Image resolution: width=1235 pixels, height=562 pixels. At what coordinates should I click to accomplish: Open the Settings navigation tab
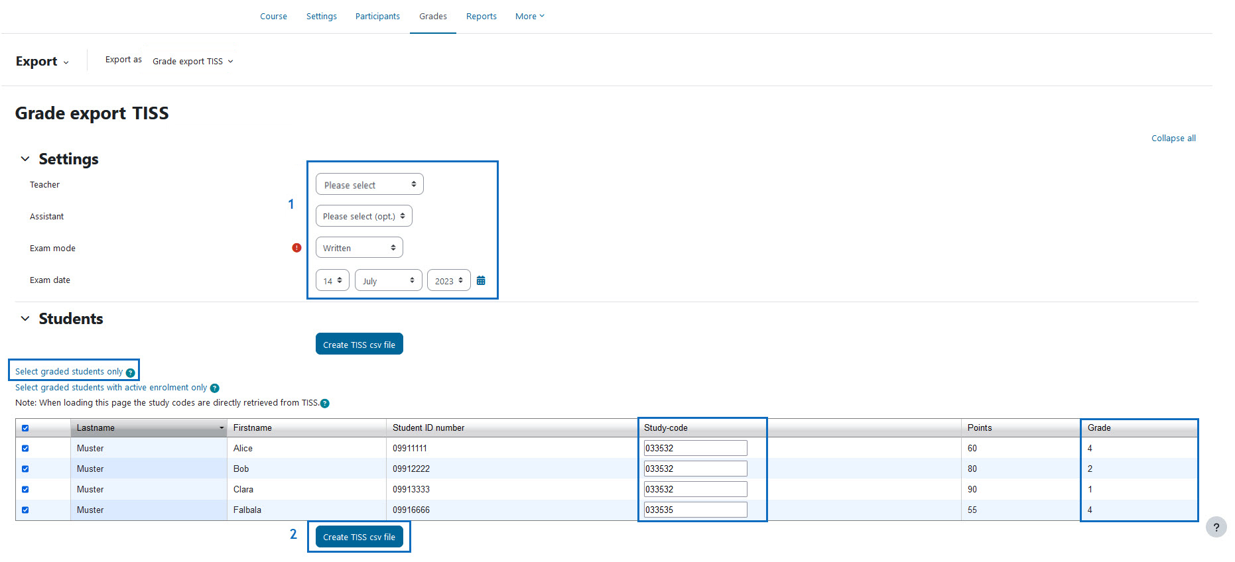pos(322,17)
